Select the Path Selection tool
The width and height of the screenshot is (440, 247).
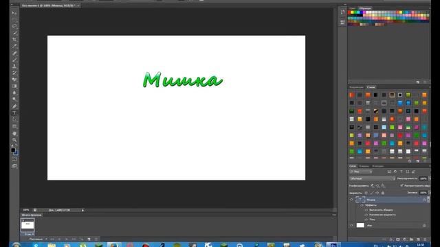(x=14, y=119)
